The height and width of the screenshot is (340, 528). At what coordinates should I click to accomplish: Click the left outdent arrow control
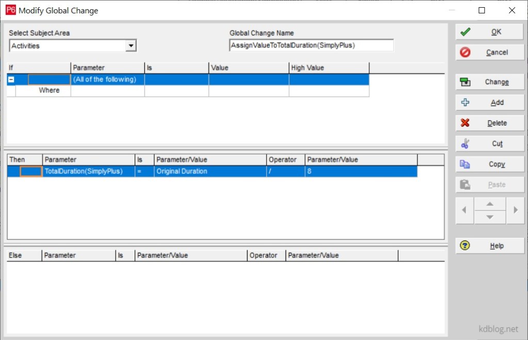464,211
